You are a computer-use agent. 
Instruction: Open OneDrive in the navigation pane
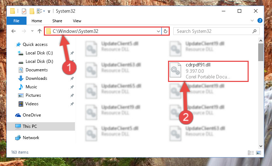coord(32,115)
